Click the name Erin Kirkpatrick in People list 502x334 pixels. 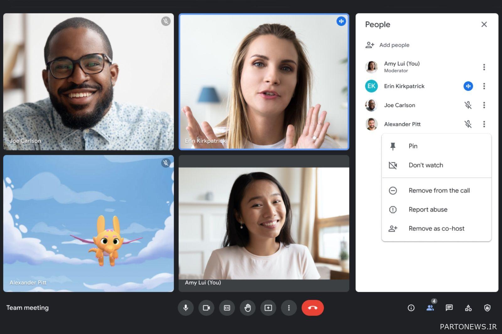coord(404,86)
